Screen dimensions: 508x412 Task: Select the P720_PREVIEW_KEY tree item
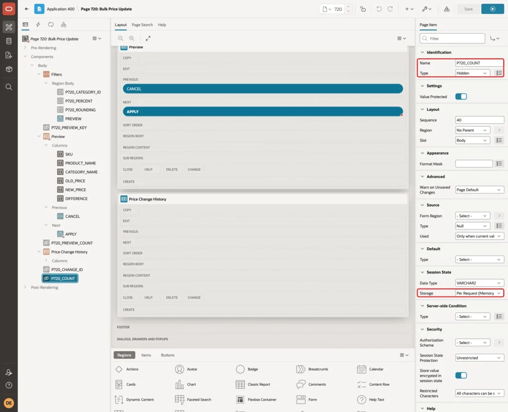click(x=68, y=127)
